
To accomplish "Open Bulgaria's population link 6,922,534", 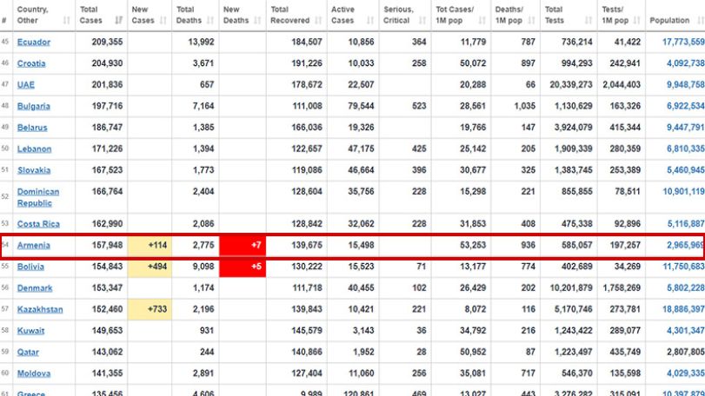I will [686, 107].
